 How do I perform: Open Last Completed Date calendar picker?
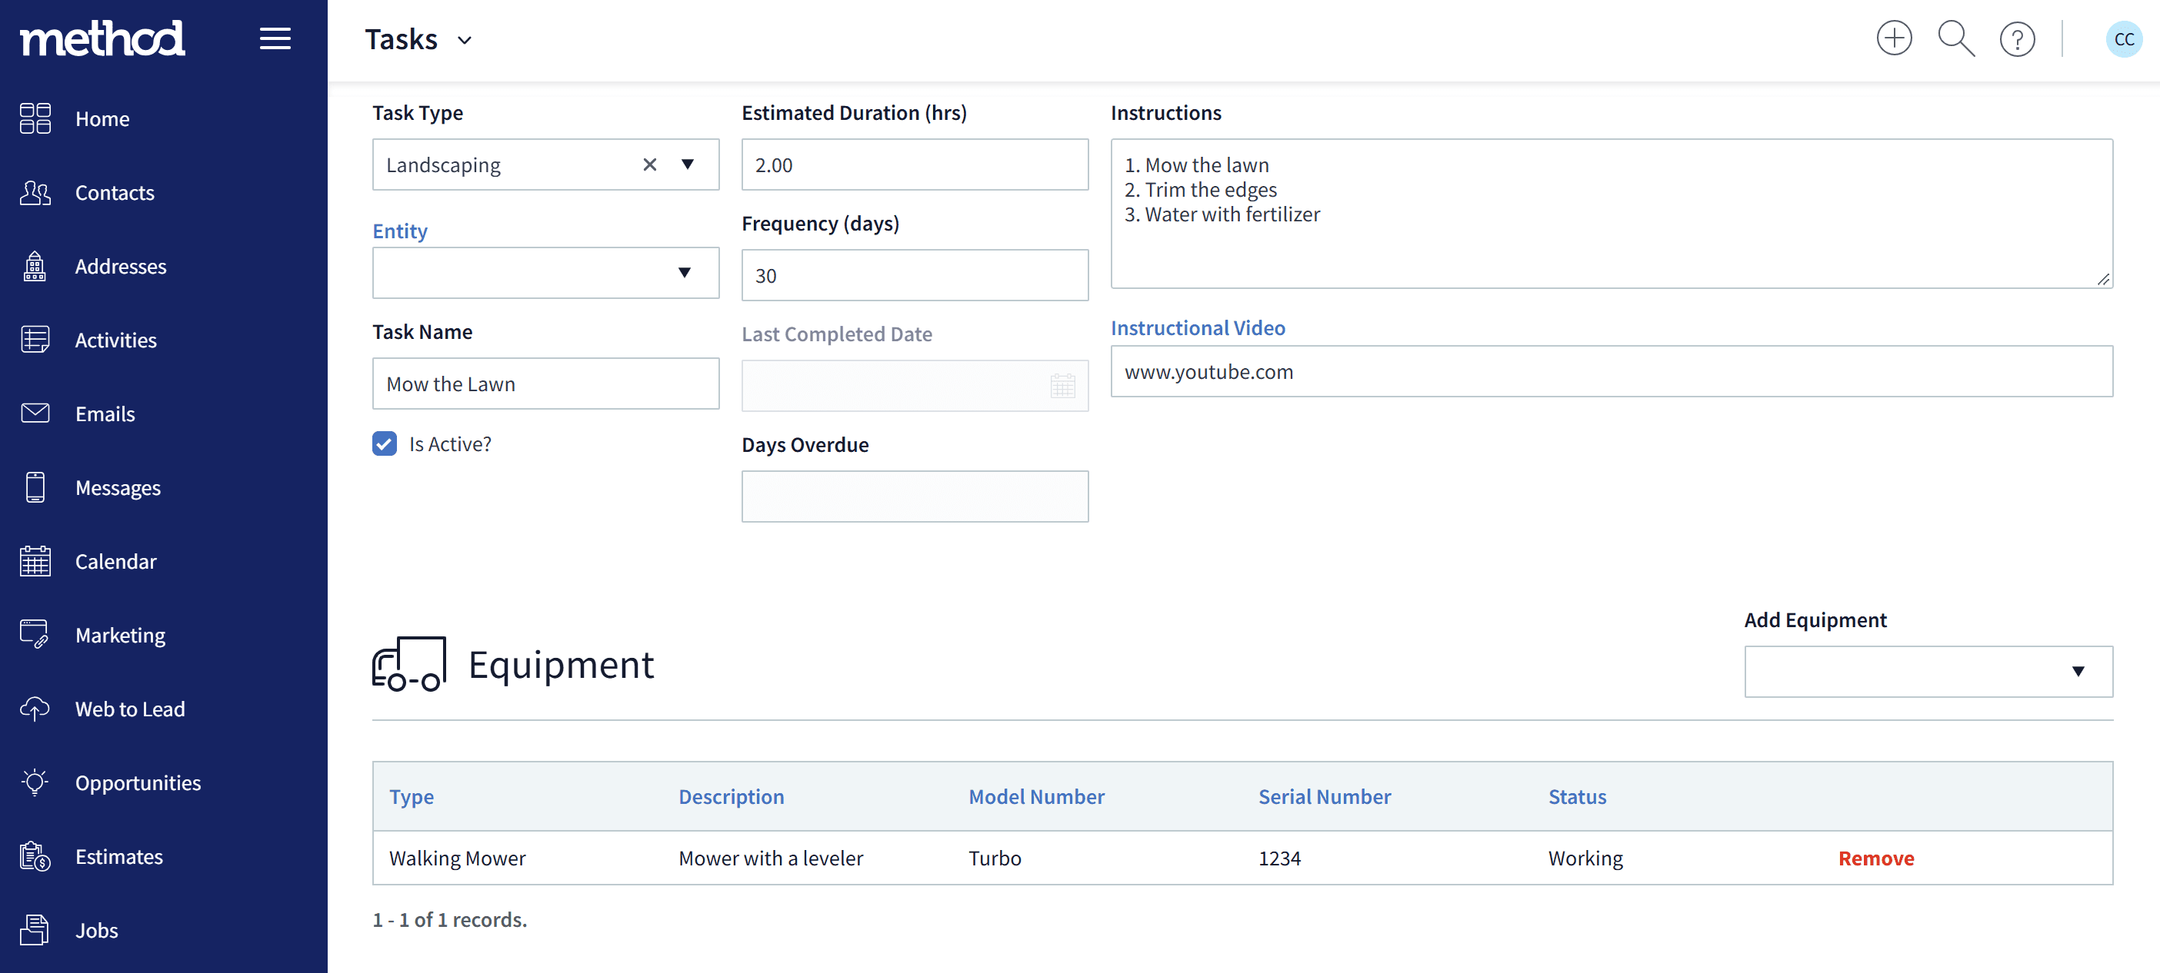[1062, 386]
